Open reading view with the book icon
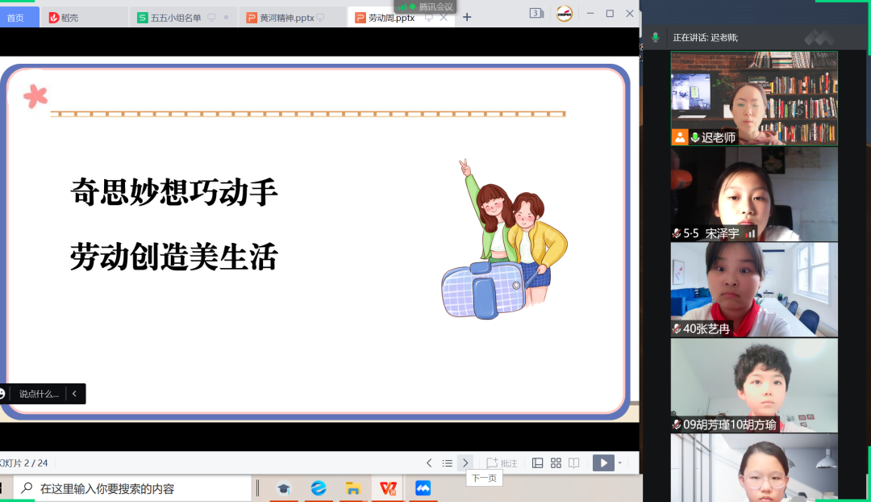Screen dimensions: 871x502 coord(573,462)
